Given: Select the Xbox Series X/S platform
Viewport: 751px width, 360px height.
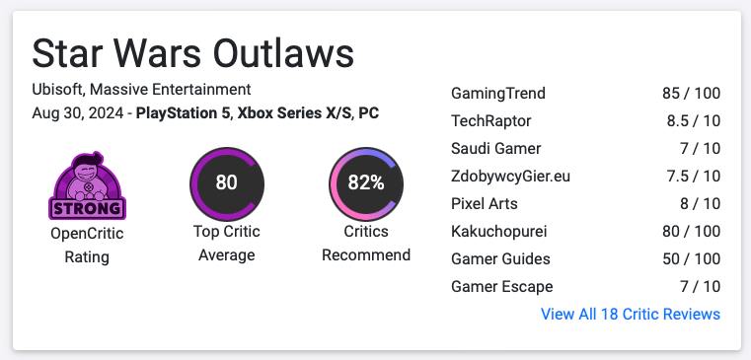Looking at the screenshot, I should pos(294,113).
